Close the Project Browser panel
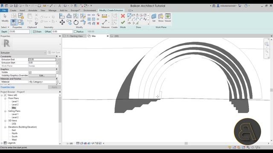 (x=60, y=92)
